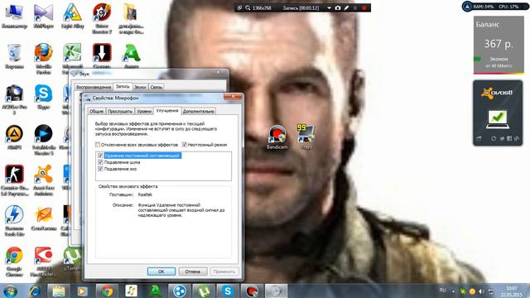Switch to the 'Дополнительно' tab
This screenshot has height=298, width=530.
[x=199, y=111]
